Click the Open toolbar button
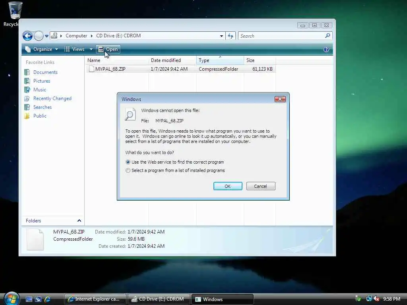407x305 pixels. [108, 49]
